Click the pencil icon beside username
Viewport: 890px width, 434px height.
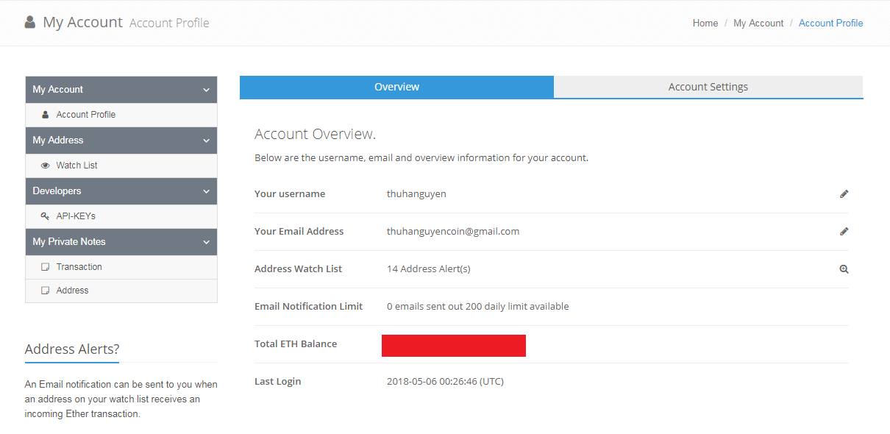coord(844,194)
